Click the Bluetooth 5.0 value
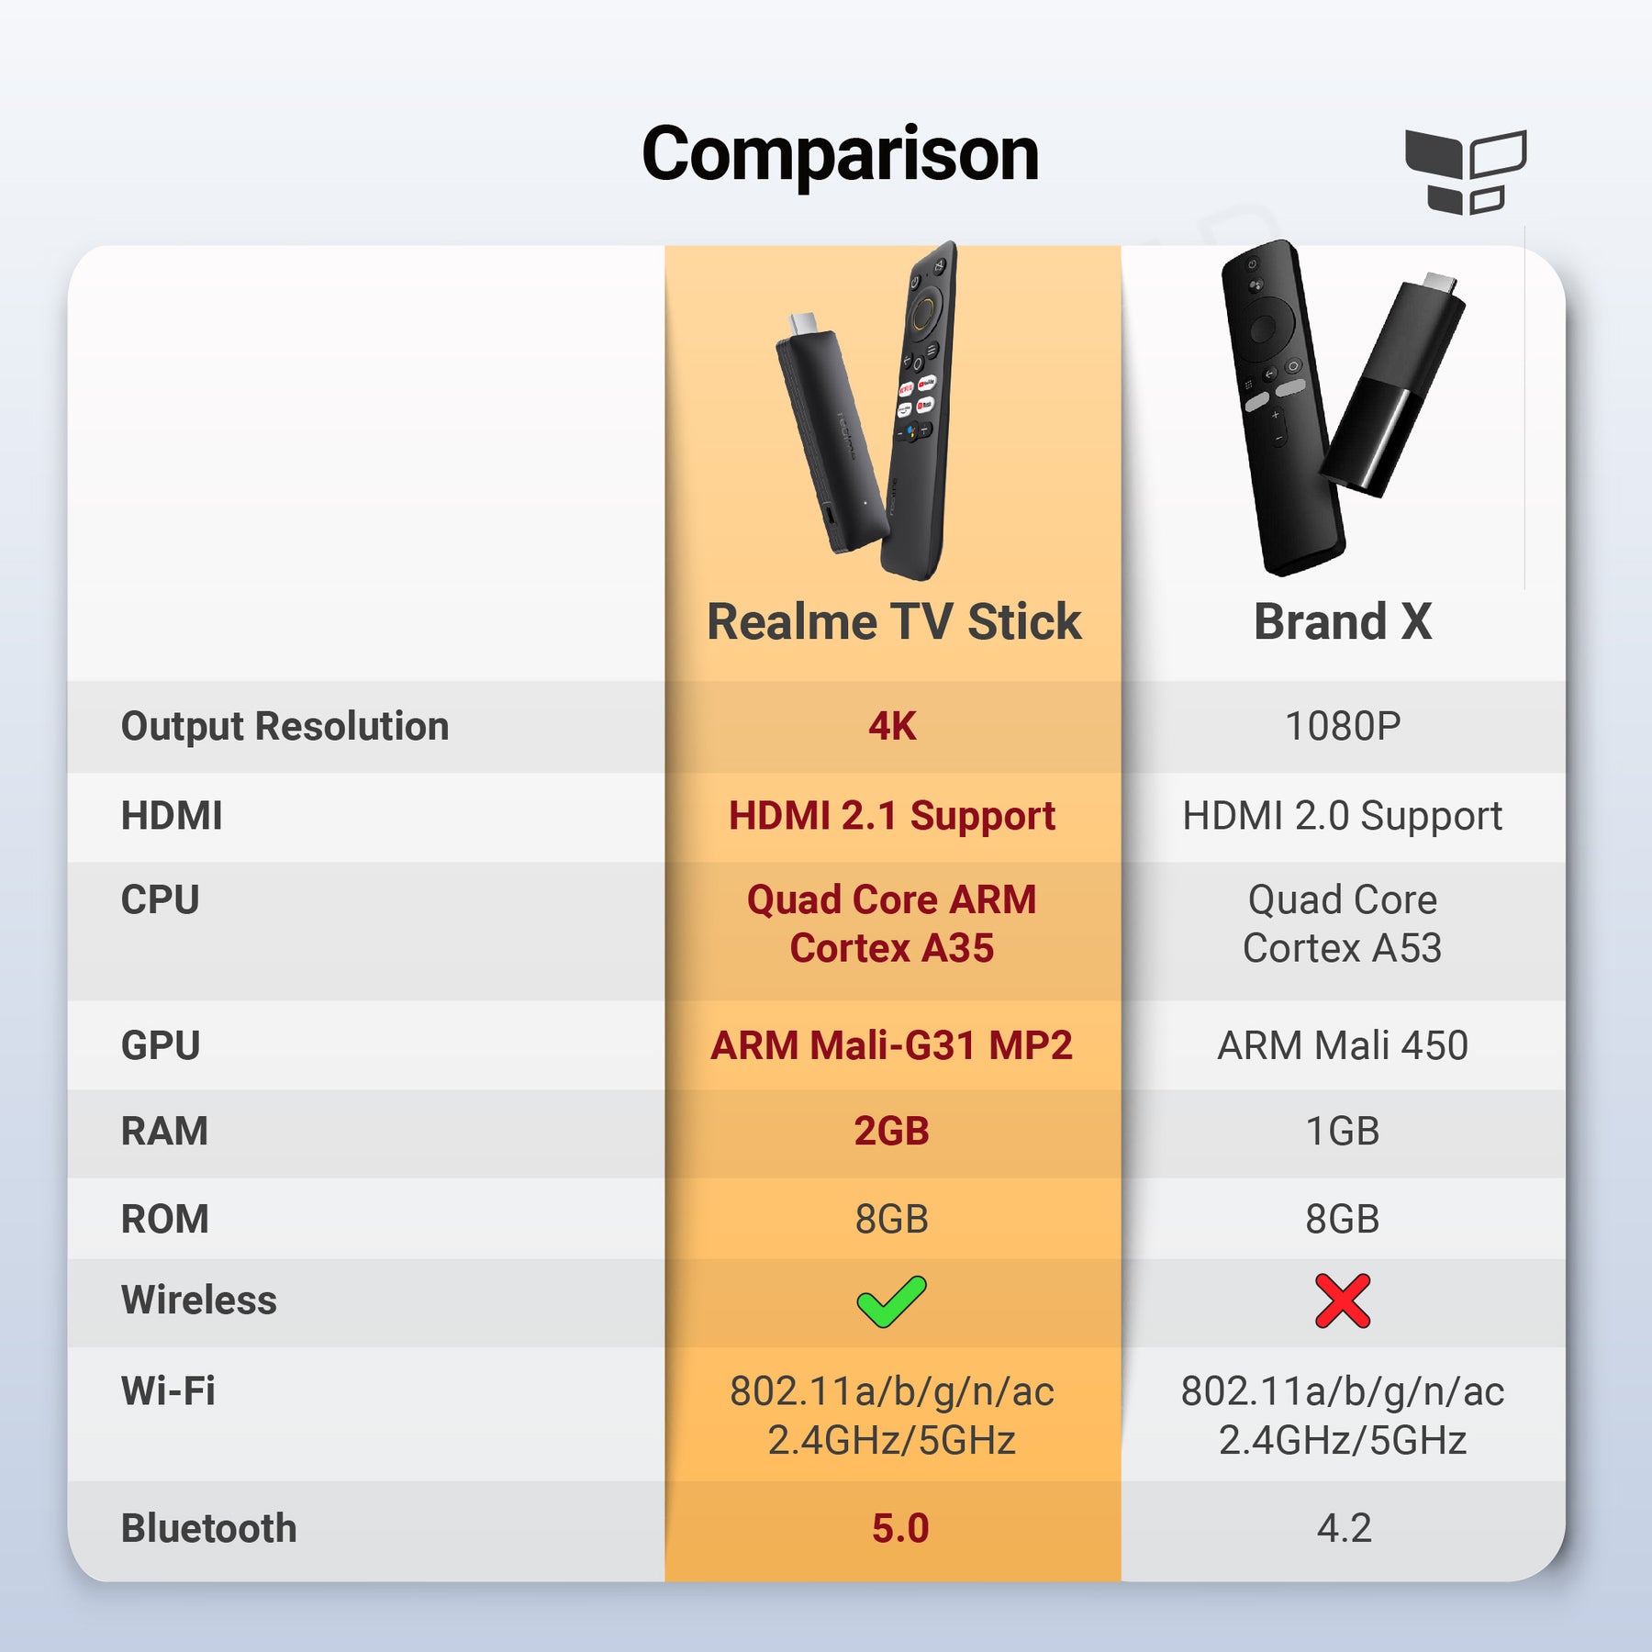The width and height of the screenshot is (1652, 1652). (900, 1528)
